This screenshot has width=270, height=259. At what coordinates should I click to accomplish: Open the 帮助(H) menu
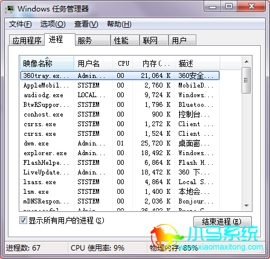tap(119, 24)
